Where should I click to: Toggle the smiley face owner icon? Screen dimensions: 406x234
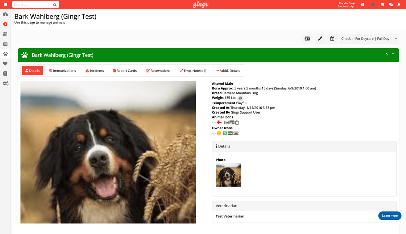(219, 133)
